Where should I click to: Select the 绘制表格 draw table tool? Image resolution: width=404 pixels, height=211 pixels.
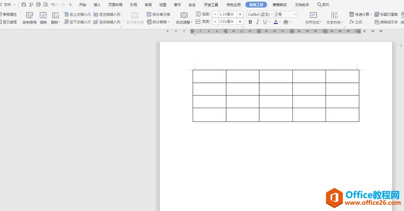tap(30, 18)
